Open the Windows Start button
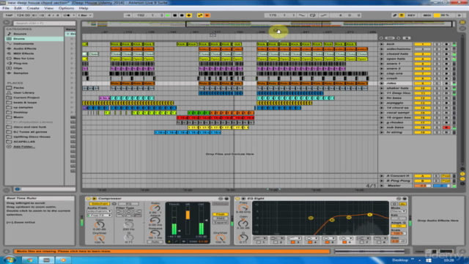The height and width of the screenshot is (264, 469). click(9, 260)
